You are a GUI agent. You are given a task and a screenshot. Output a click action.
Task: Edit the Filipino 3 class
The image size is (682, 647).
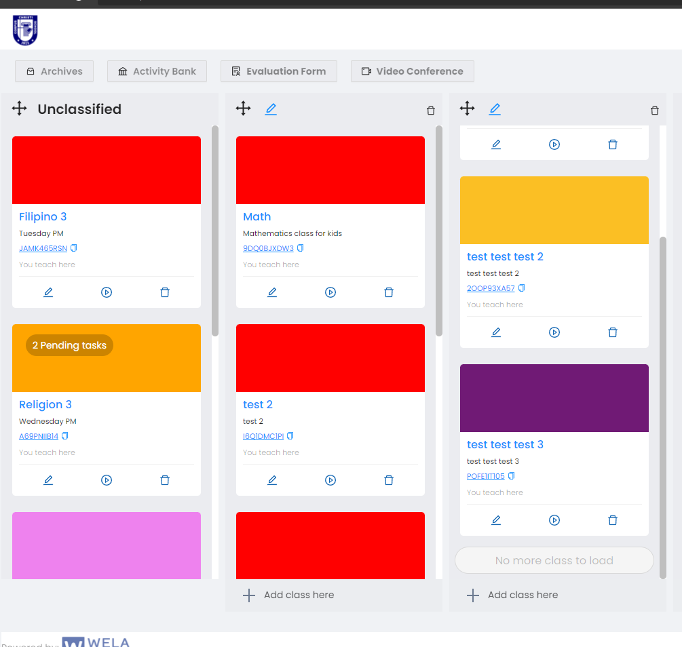point(48,292)
